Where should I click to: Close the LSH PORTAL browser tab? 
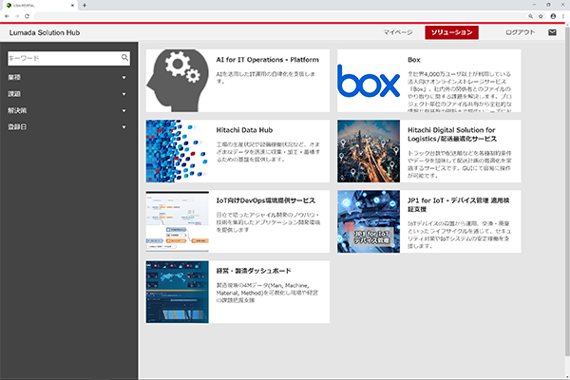[x=72, y=5]
